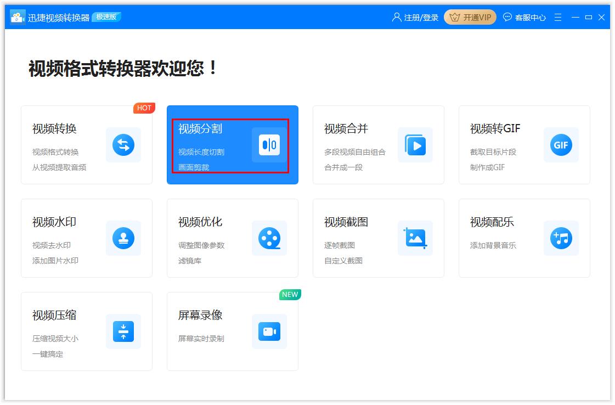Open the 视频压缩 compress arrow icon

point(123,331)
